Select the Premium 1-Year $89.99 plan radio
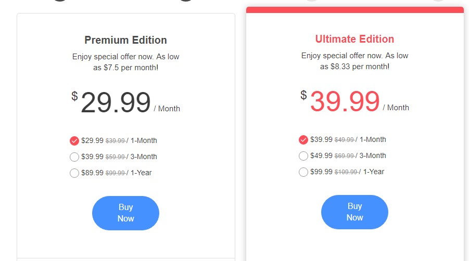Image resolution: width=469 pixels, height=261 pixels. click(x=74, y=173)
